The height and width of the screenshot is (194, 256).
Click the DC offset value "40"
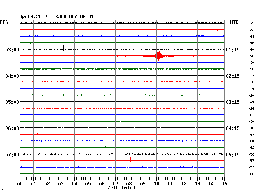click(252, 49)
